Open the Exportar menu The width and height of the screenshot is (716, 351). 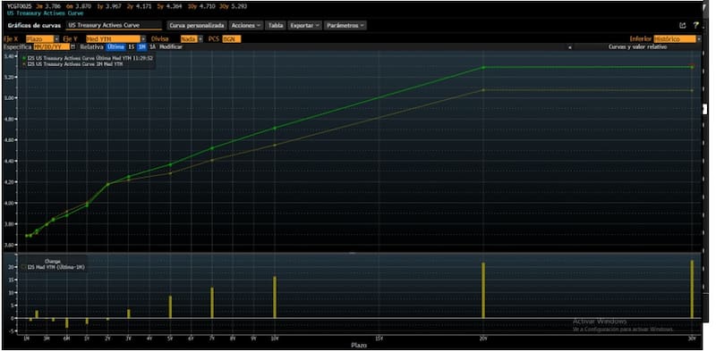click(x=305, y=26)
